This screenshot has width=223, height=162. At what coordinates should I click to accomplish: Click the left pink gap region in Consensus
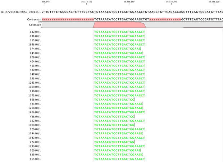click(68, 19)
